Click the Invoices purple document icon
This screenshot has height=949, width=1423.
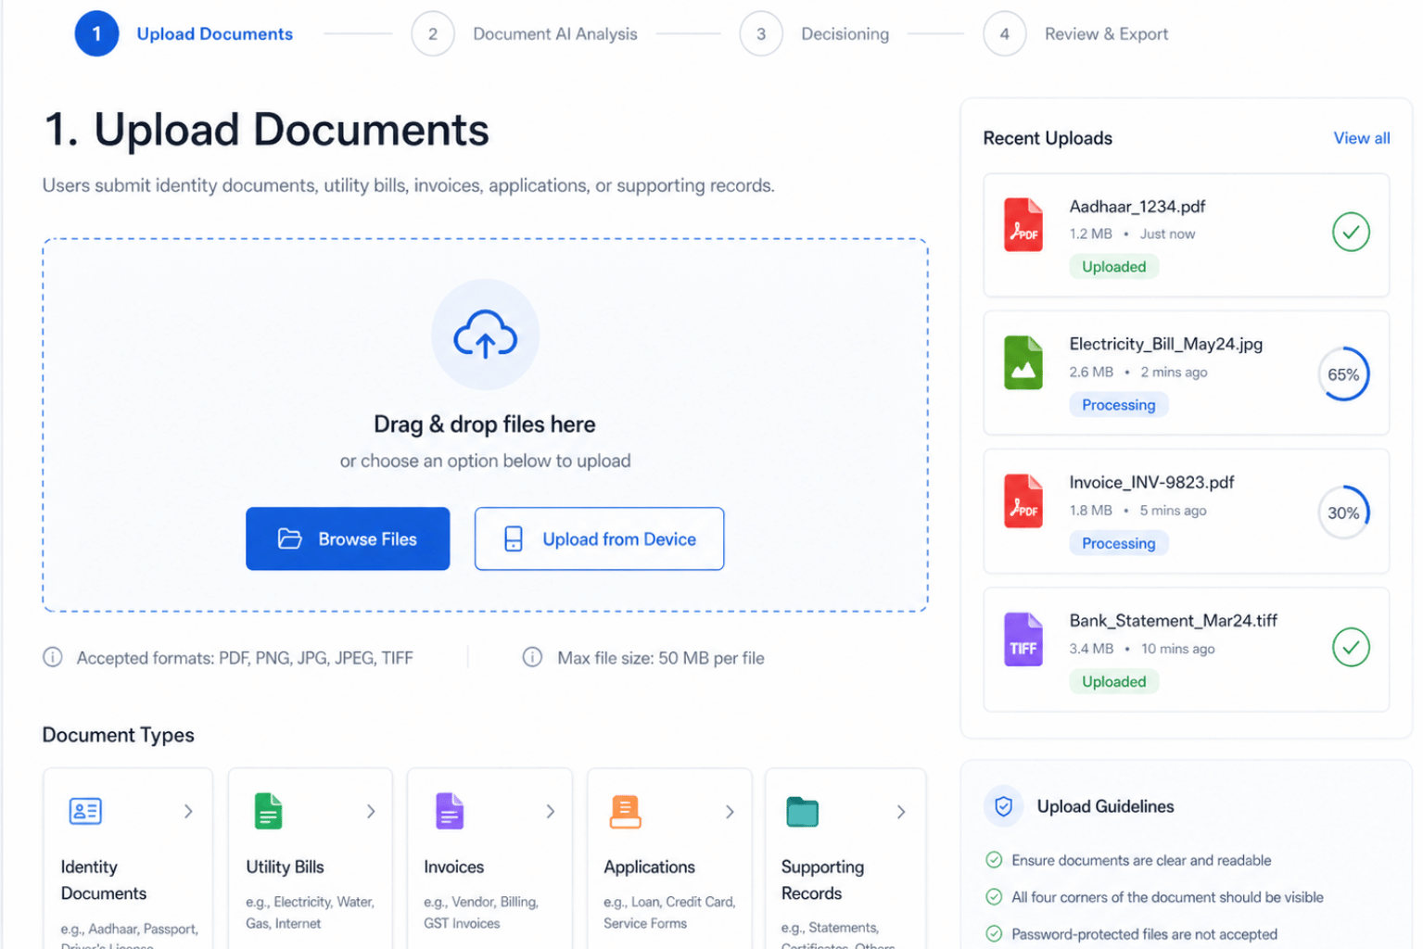(x=450, y=811)
